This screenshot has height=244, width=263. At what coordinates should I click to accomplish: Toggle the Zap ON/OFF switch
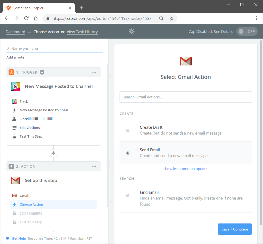point(247,32)
